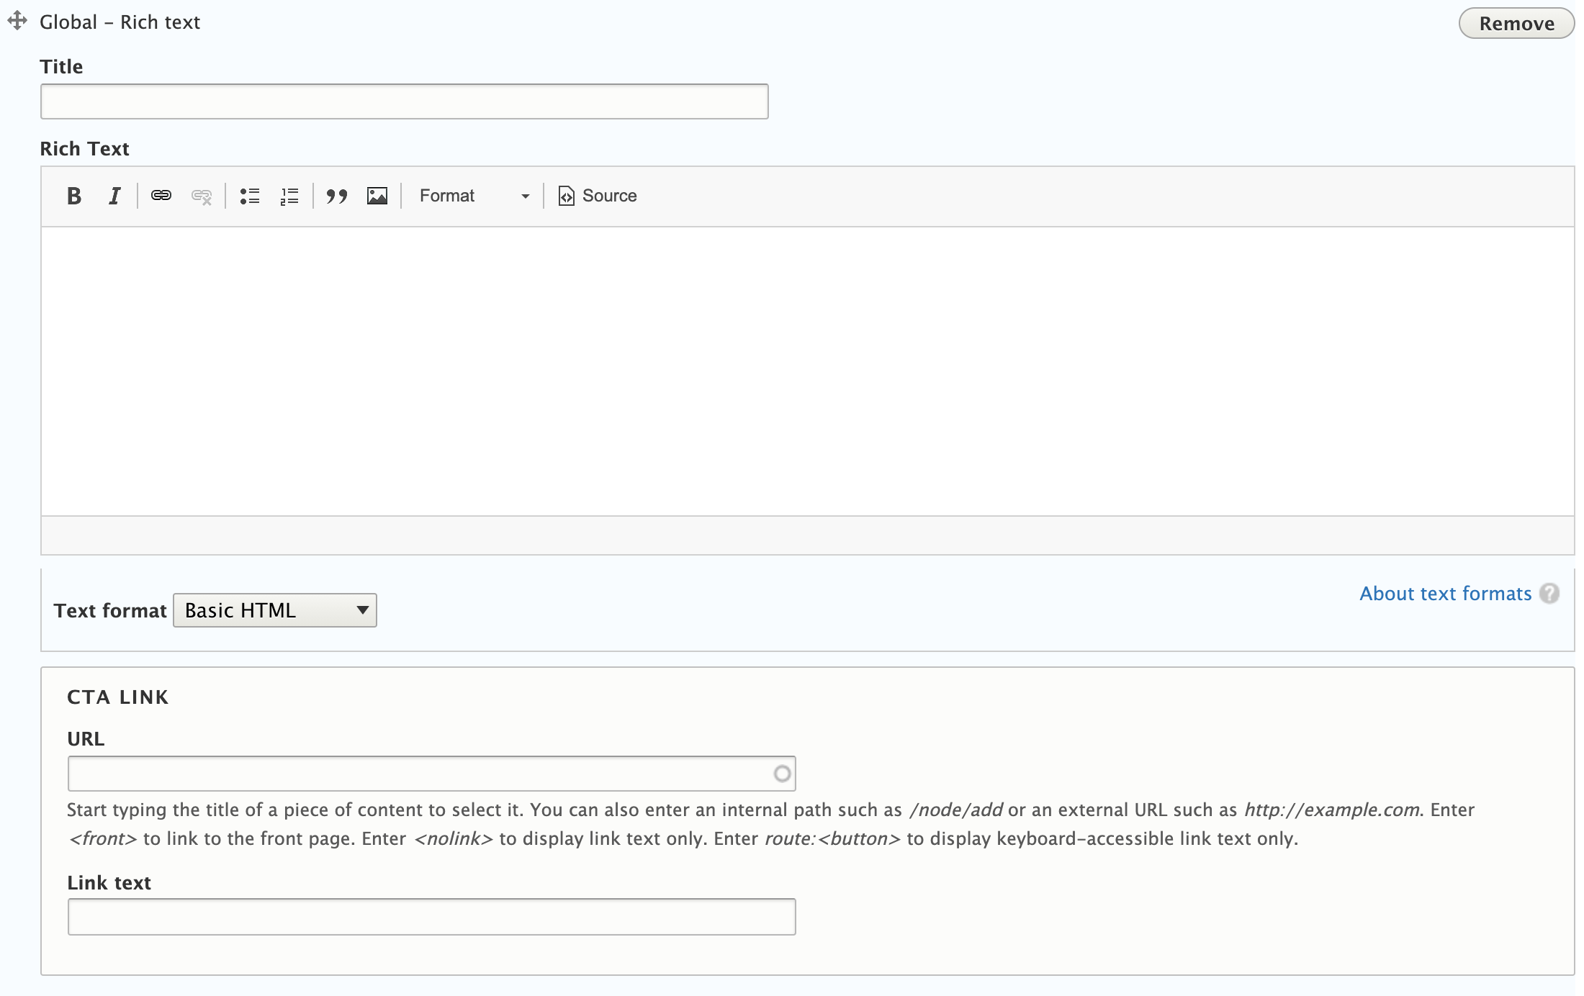1584x996 pixels.
Task: Click the URL field search icon
Action: (780, 774)
